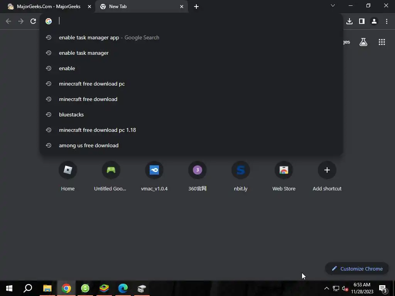Click the Add shortcut plus button

pos(327,170)
